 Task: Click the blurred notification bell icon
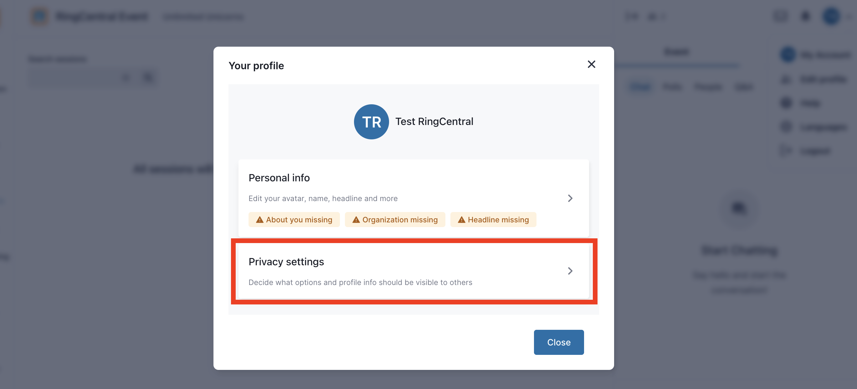tap(805, 16)
